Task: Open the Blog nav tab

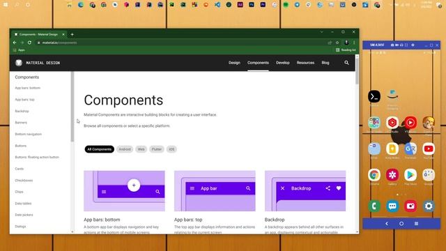Action: click(x=325, y=63)
